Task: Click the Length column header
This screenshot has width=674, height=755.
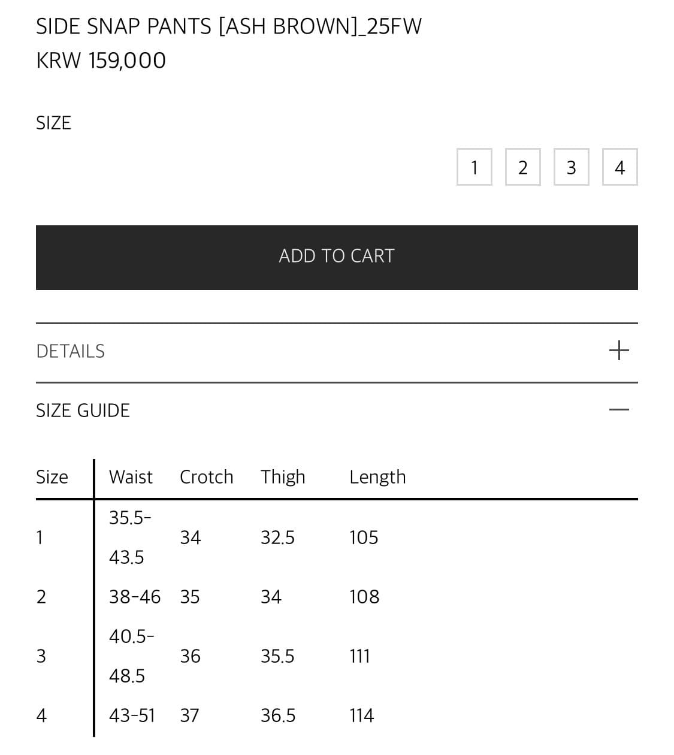Action: coord(377,477)
